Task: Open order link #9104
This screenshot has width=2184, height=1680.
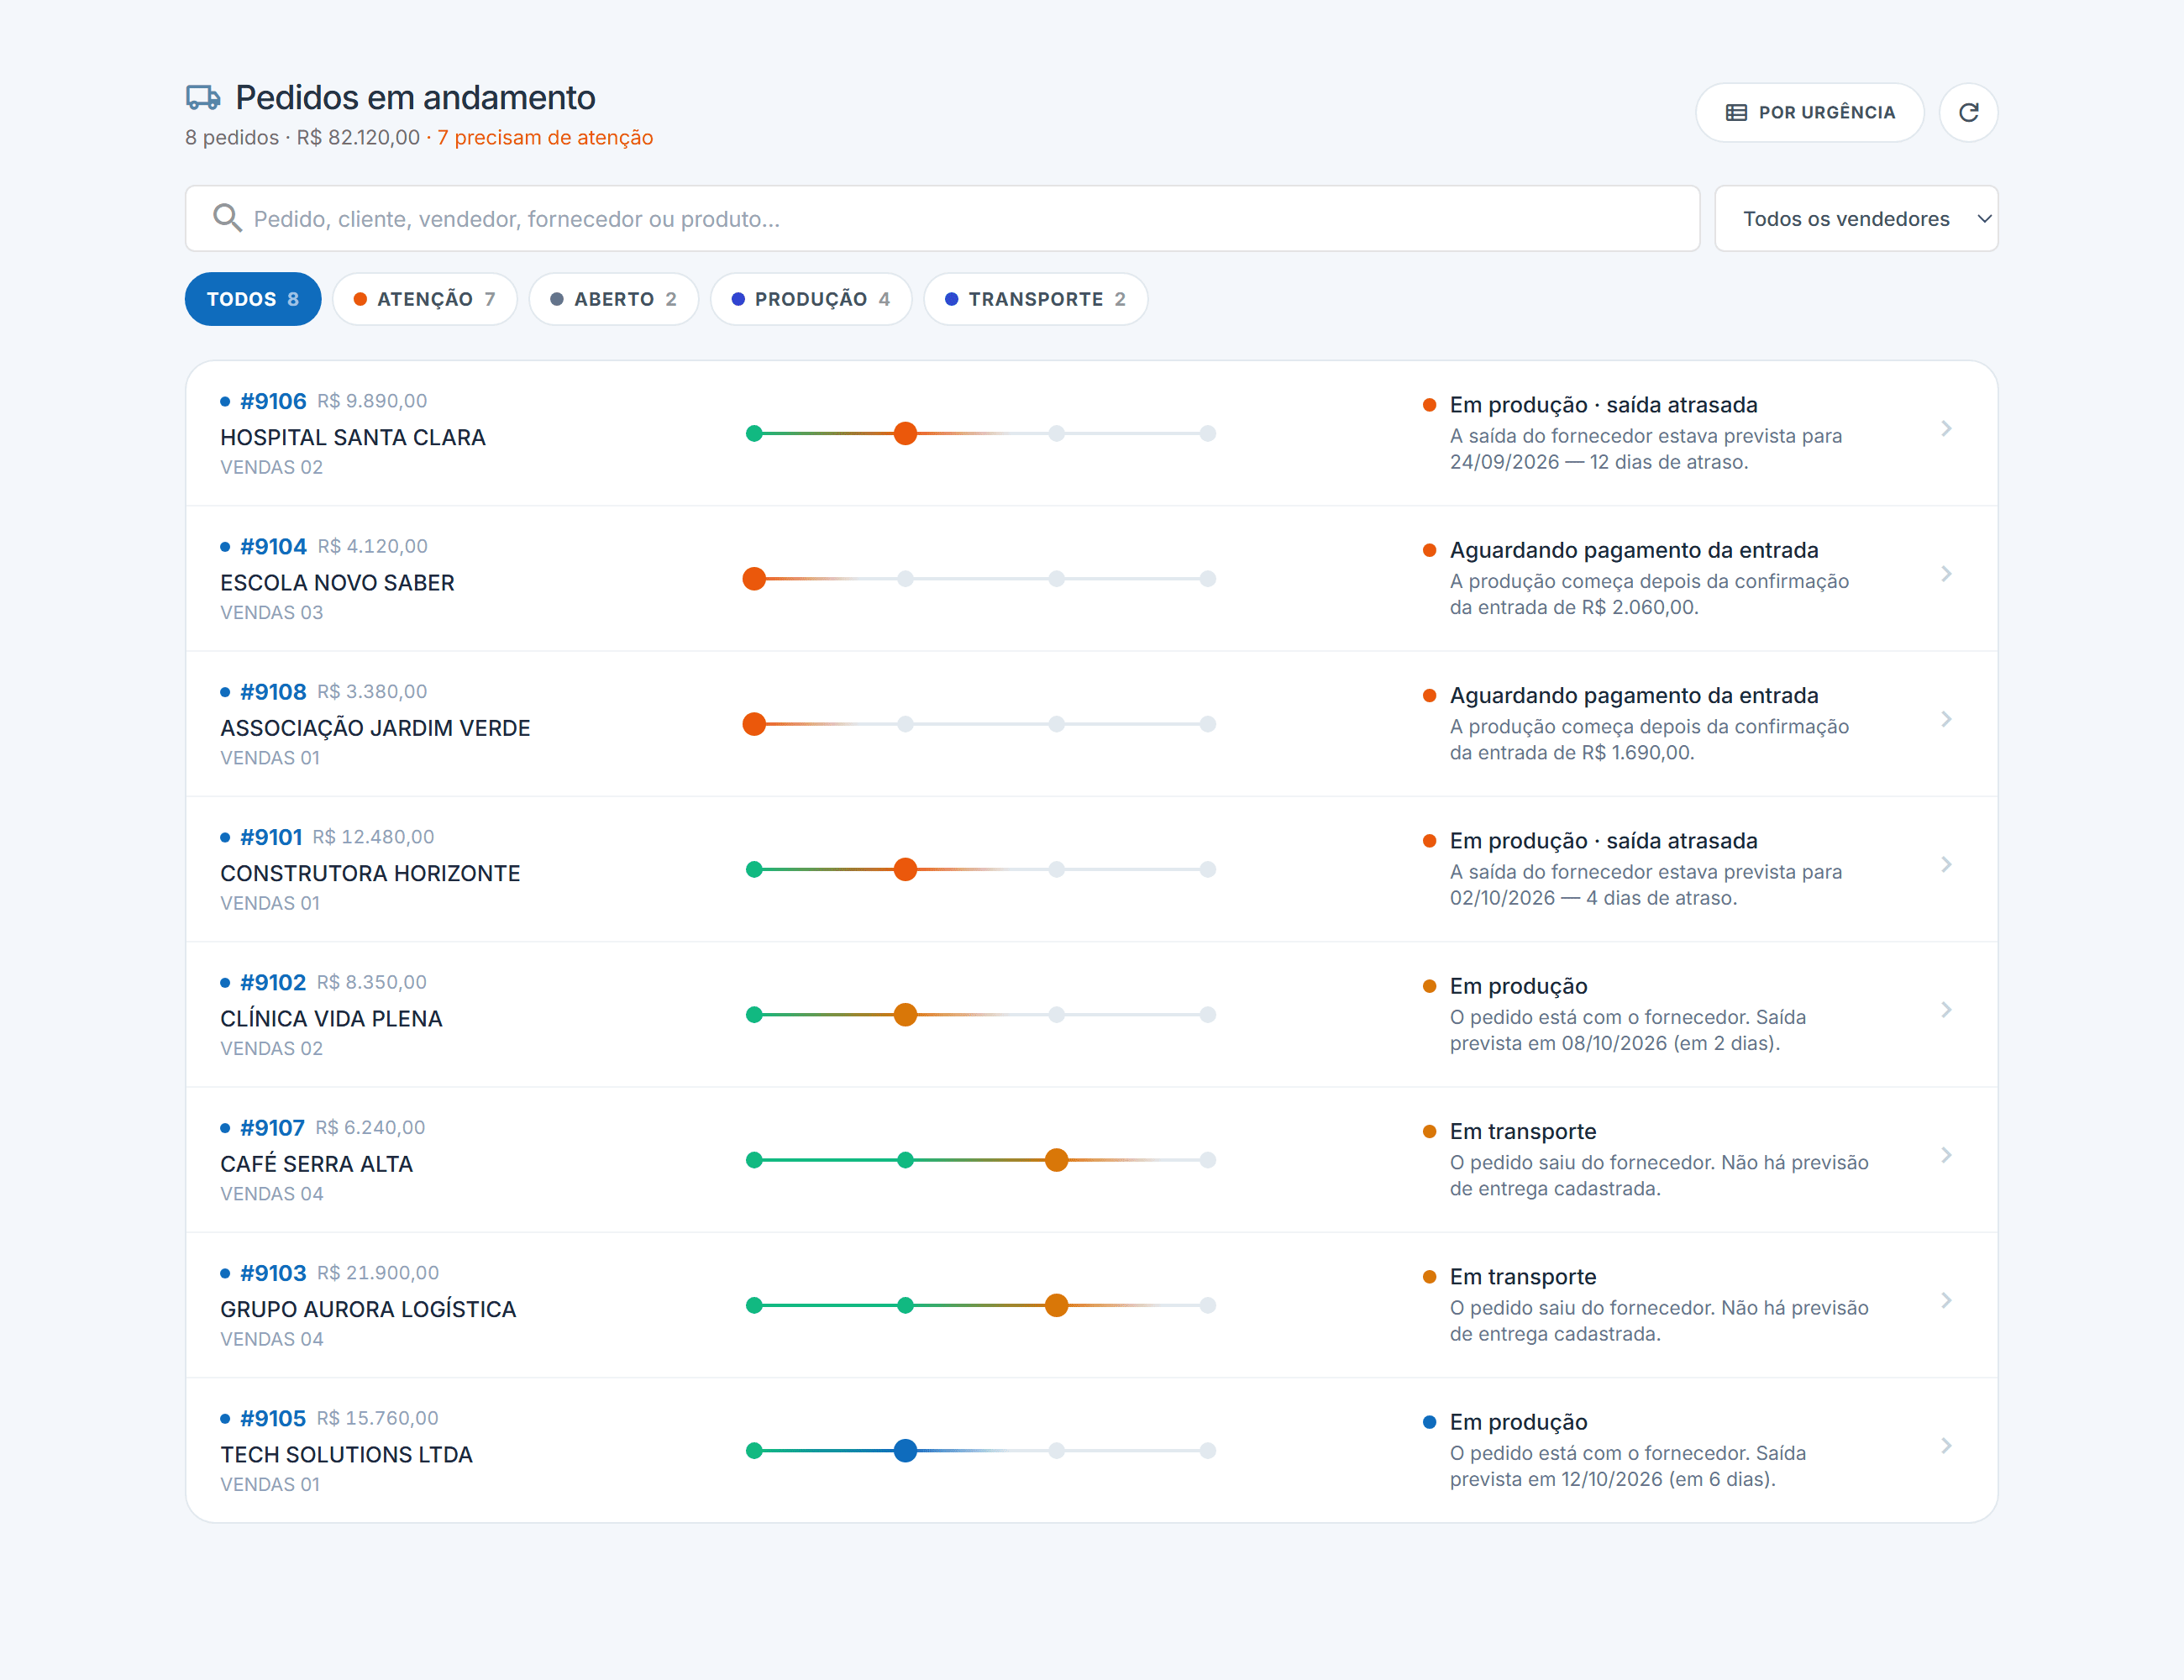Action: pos(273,546)
